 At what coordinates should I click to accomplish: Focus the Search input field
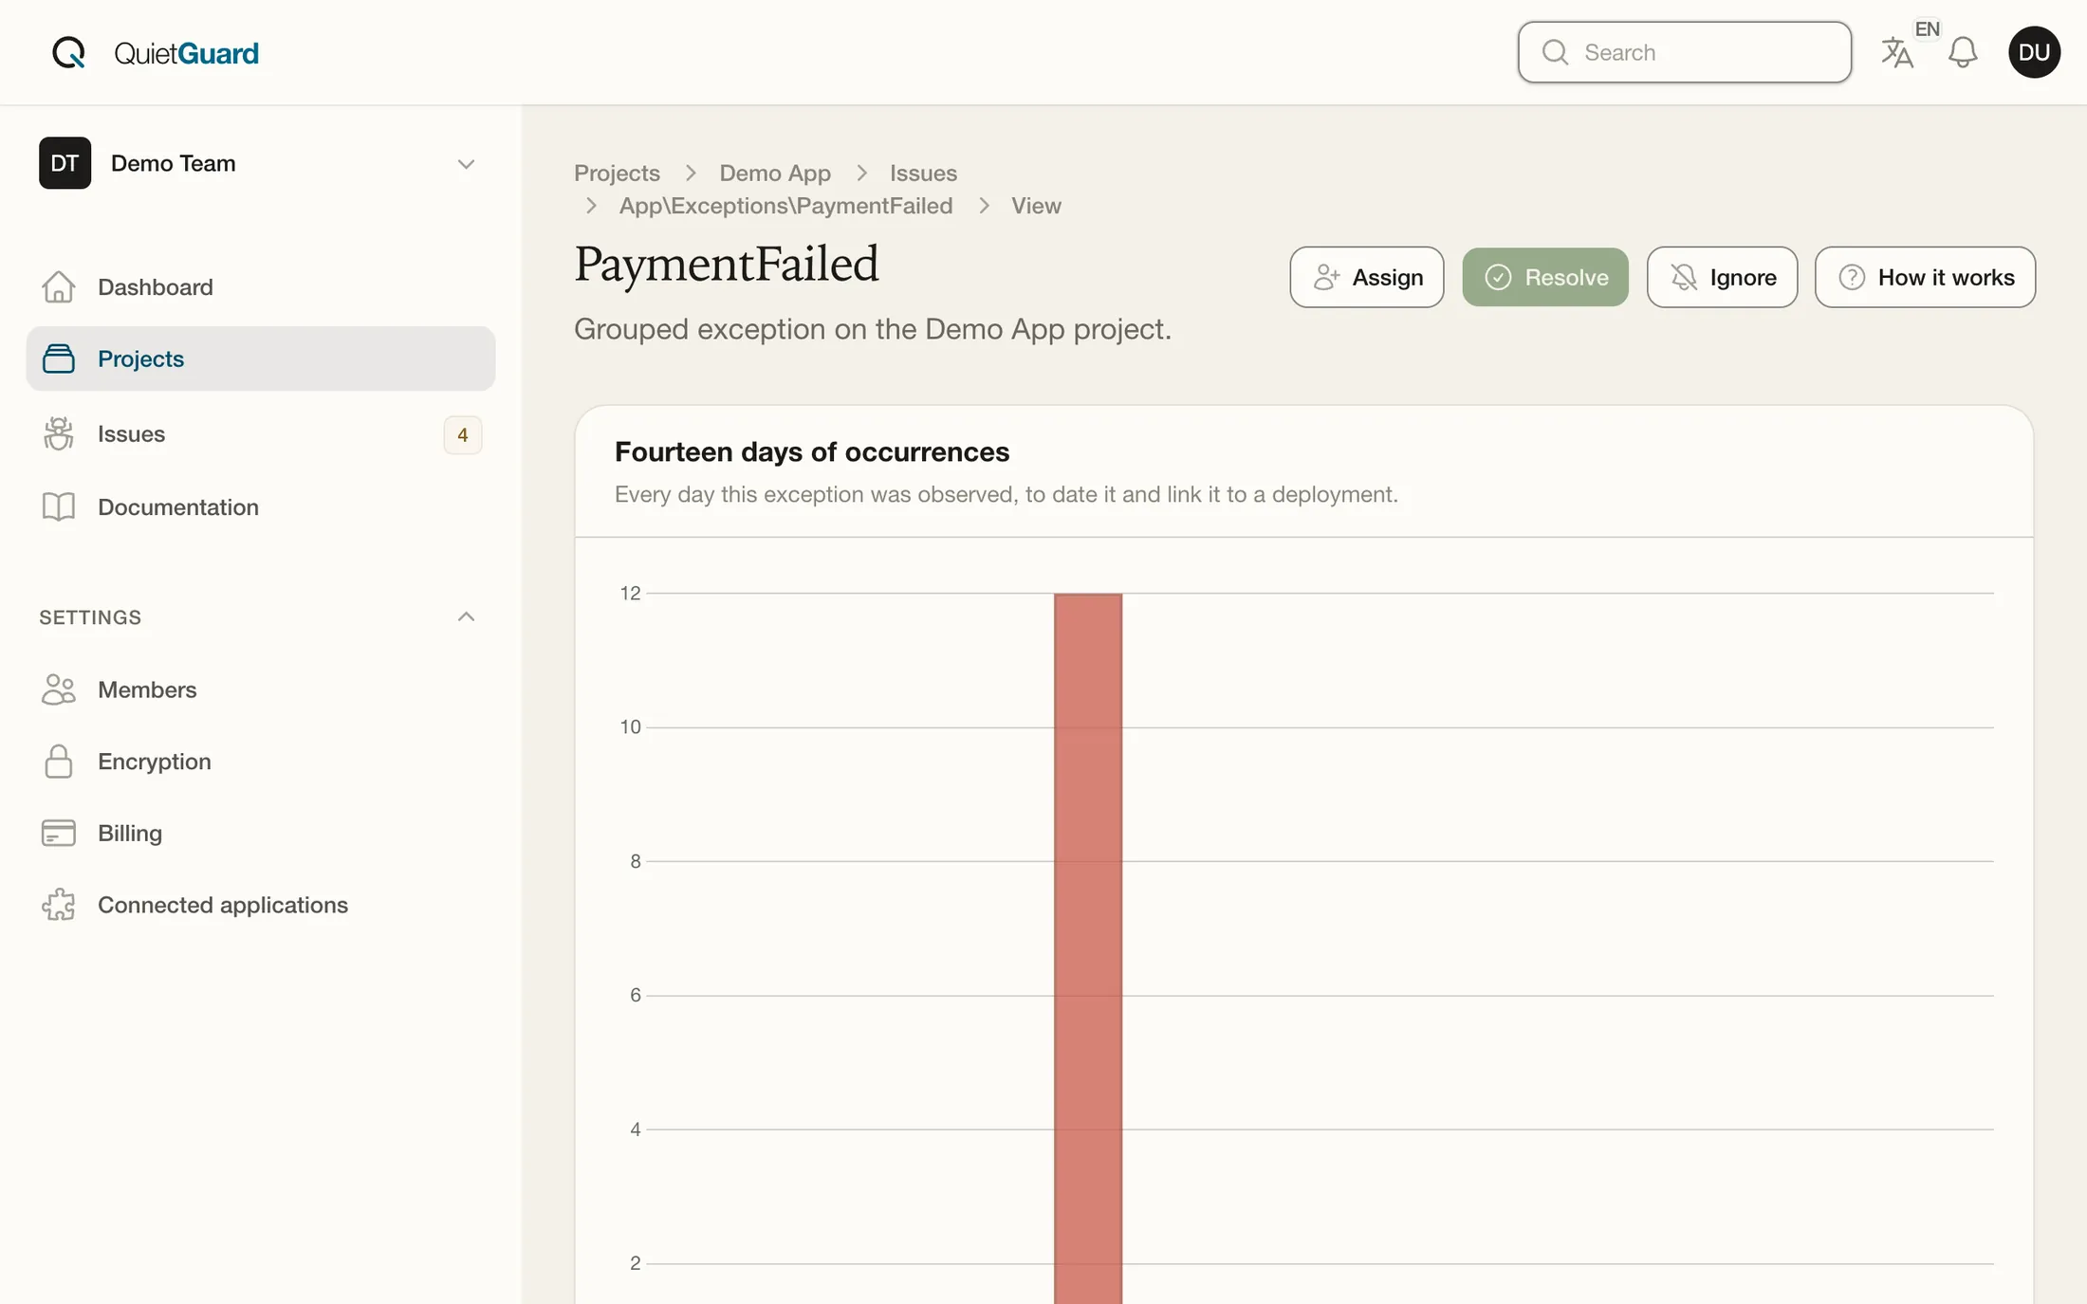(x=1684, y=52)
